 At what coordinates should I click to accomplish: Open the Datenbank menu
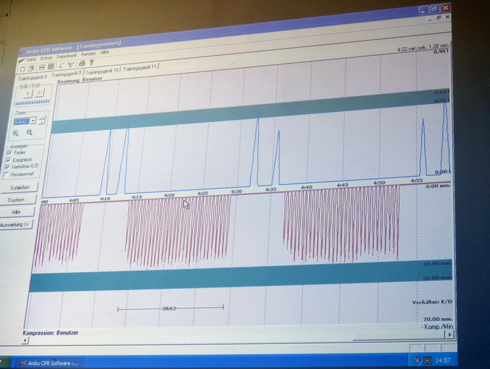[67, 57]
